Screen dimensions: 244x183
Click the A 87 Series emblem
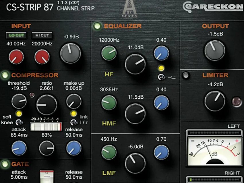pyautogui.click(x=129, y=9)
